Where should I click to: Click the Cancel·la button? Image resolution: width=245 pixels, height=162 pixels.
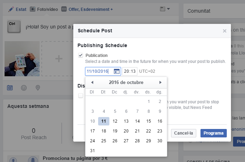183,133
